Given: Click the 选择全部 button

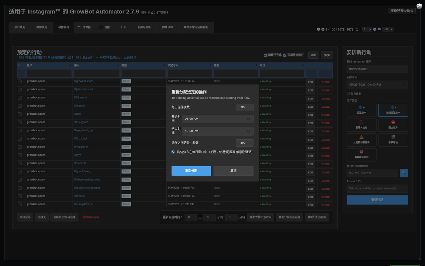Looking at the screenshot, I should click(25, 217).
